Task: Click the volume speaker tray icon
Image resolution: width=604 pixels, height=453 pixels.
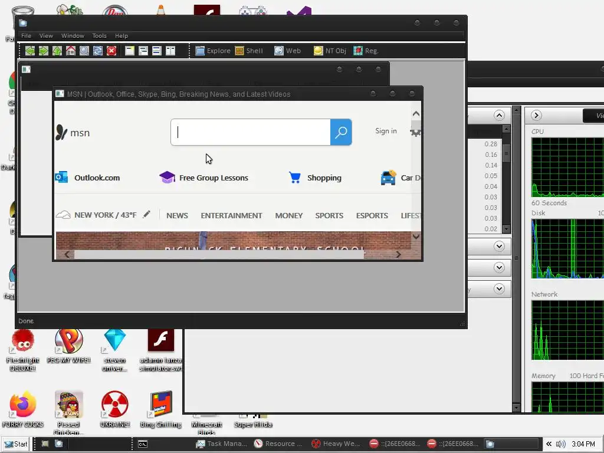Action: [x=561, y=444]
